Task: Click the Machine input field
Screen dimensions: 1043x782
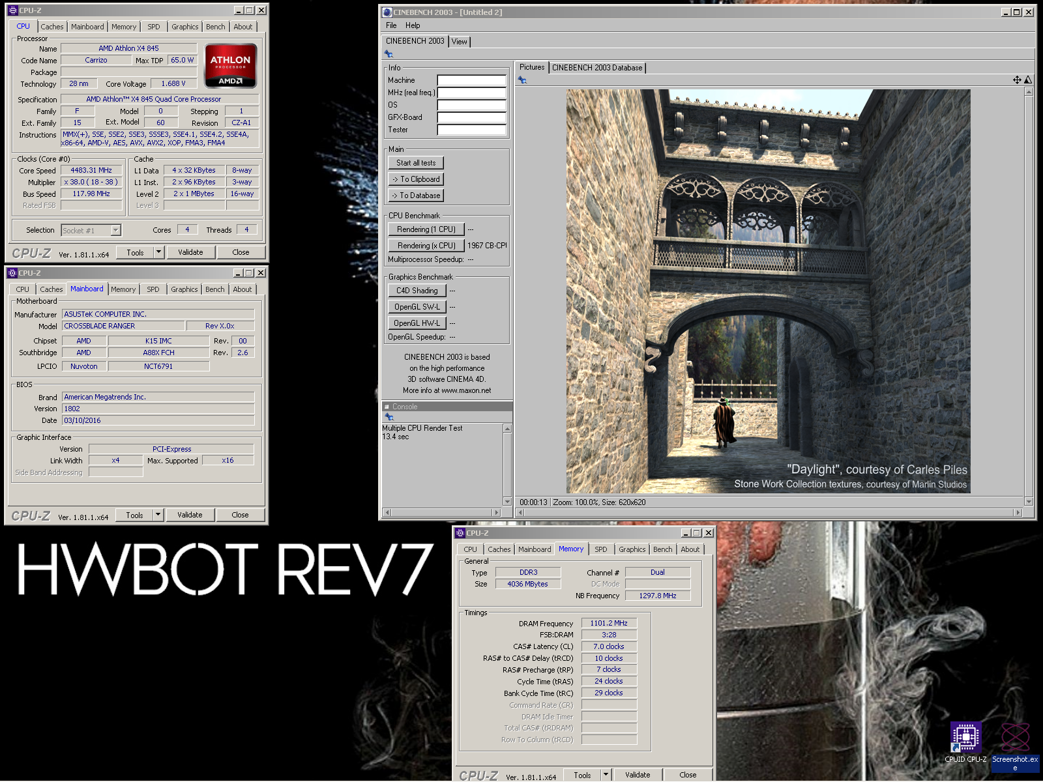Action: (472, 80)
